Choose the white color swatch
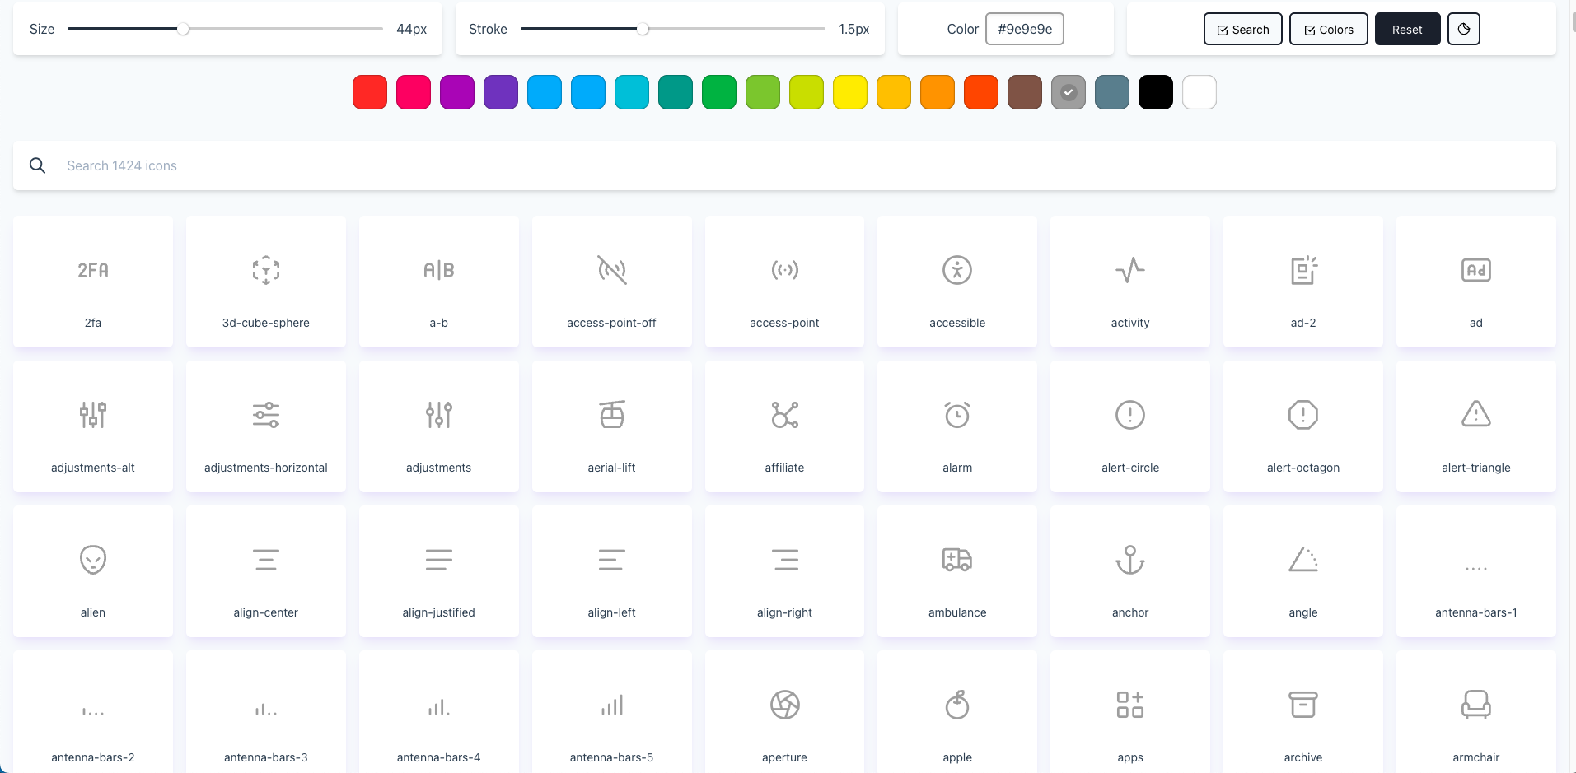1576x773 pixels. pyautogui.click(x=1200, y=92)
